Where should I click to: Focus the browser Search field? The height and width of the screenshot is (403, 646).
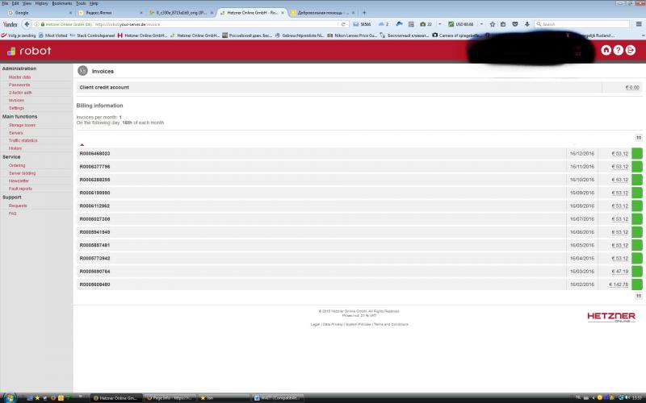point(581,24)
